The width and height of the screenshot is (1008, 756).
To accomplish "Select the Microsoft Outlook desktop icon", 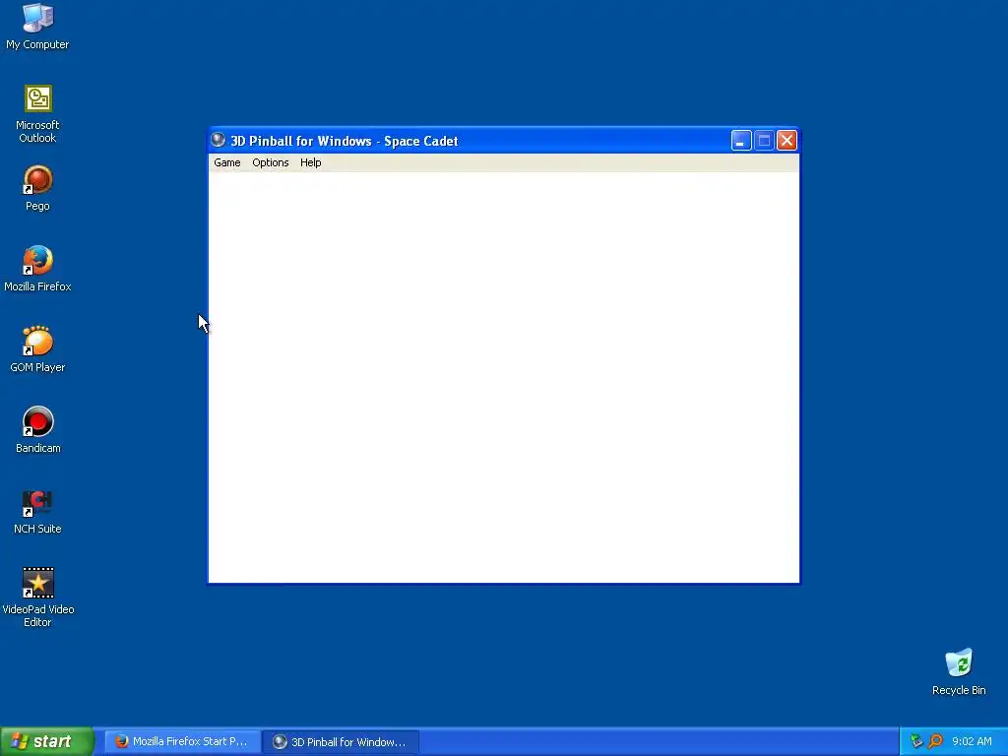I will [37, 114].
